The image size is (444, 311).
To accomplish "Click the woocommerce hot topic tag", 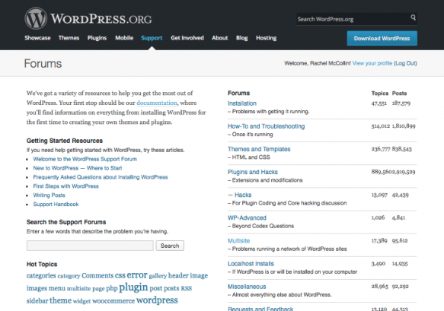I will point(113,301).
